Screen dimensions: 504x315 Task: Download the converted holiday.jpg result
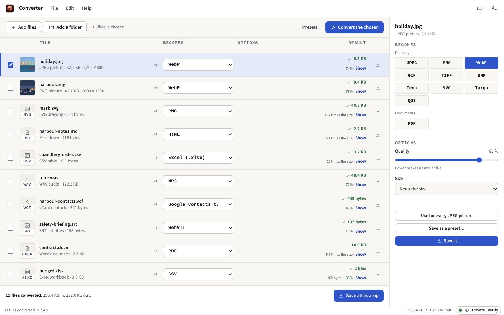click(x=378, y=65)
